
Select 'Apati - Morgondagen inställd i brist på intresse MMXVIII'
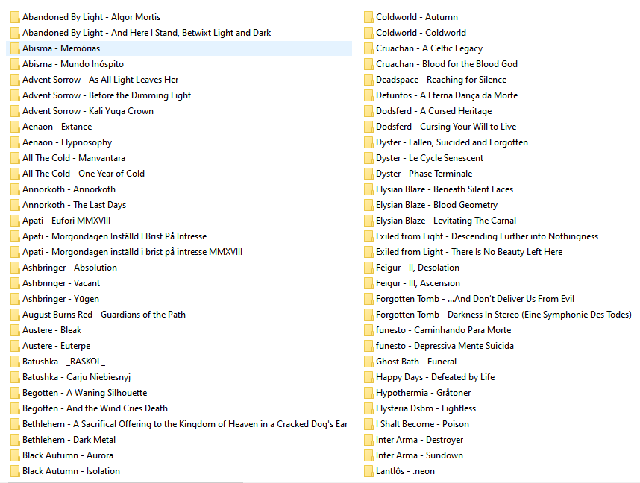coord(132,252)
